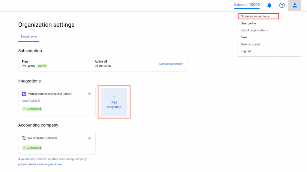Viewport: 307px width, 172px height.
Task: Select Organization settings from user menu
Action: pyautogui.click(x=255, y=16)
